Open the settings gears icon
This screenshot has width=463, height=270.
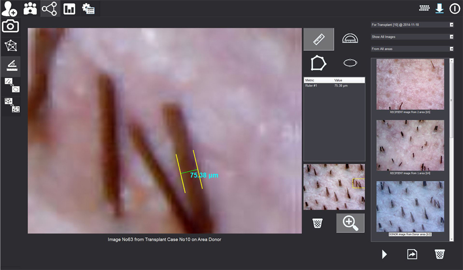tap(88, 8)
